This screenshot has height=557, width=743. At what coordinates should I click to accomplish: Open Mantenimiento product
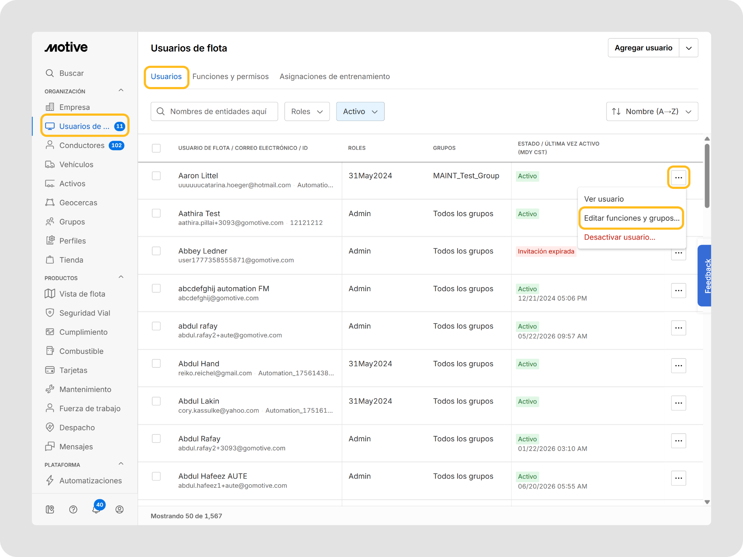(78, 389)
